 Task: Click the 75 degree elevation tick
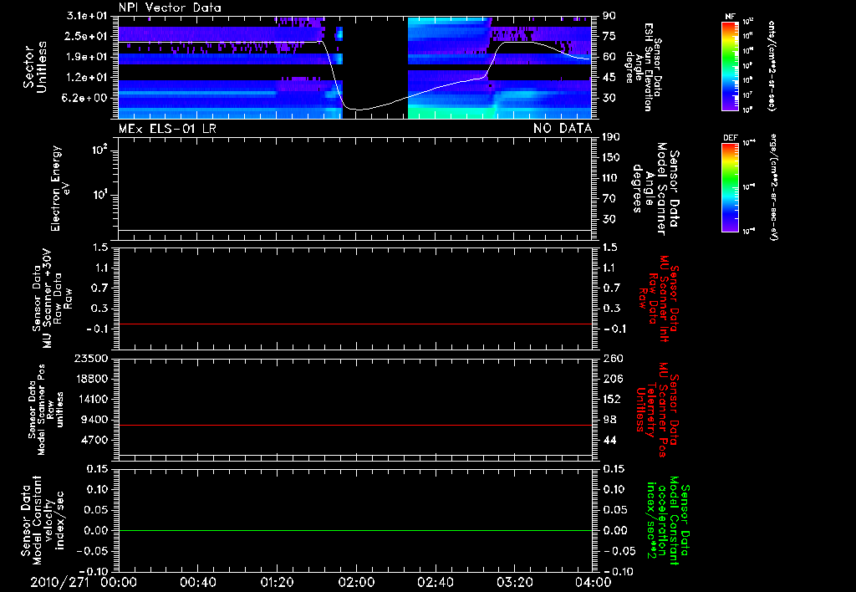pos(609,37)
